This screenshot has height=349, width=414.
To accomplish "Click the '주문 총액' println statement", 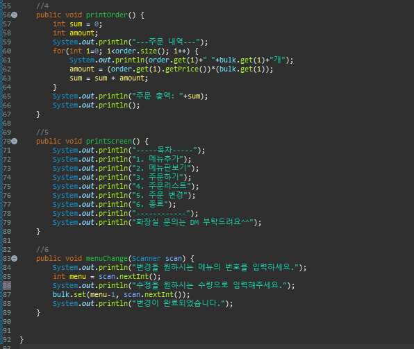I will 130,96.
